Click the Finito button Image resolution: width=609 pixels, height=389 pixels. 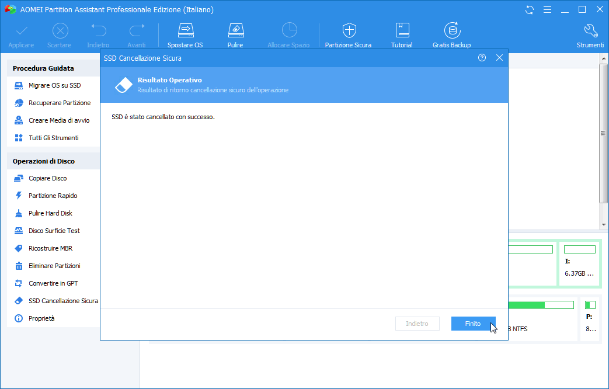coord(473,324)
